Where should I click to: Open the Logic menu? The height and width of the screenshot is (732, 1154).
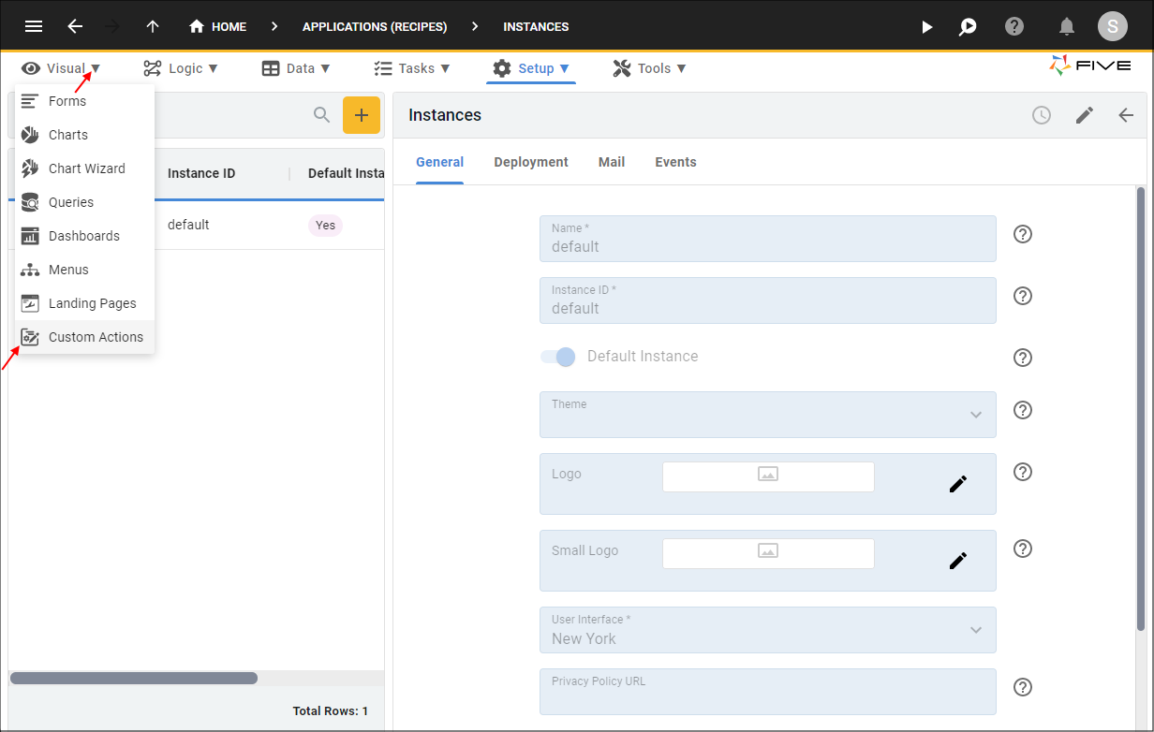(x=181, y=68)
